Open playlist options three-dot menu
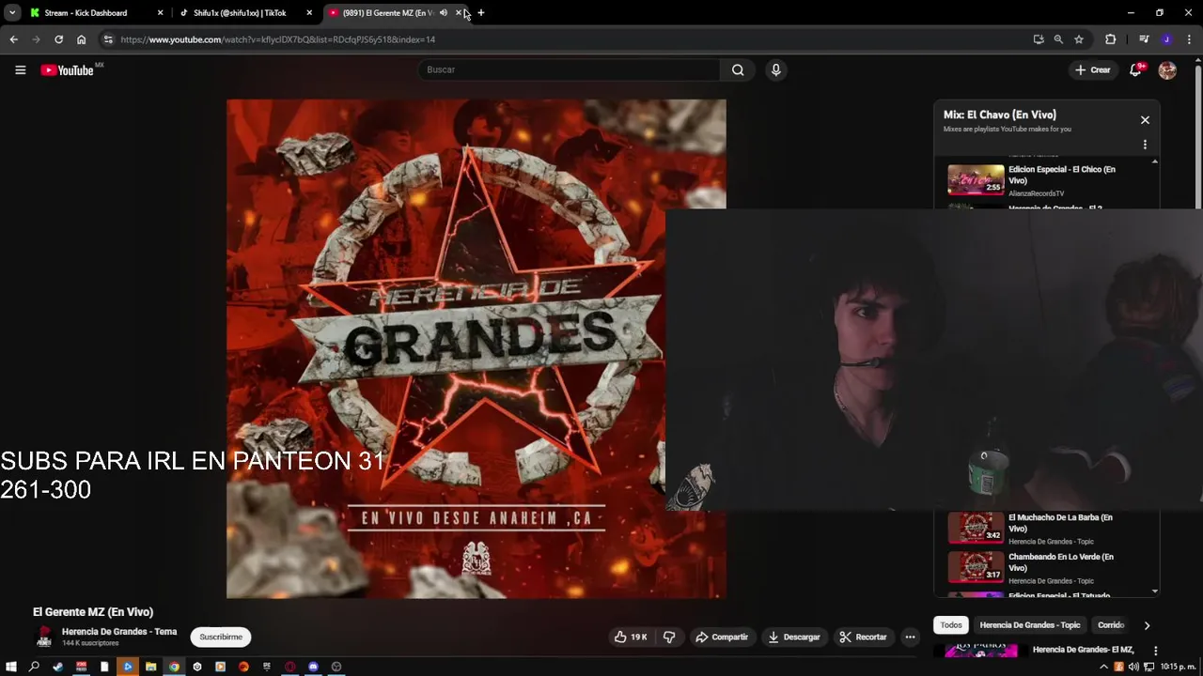Image resolution: width=1203 pixels, height=676 pixels. click(x=1145, y=145)
